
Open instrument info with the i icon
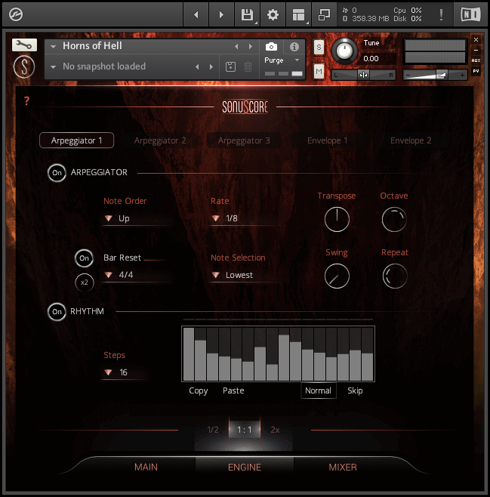[294, 47]
